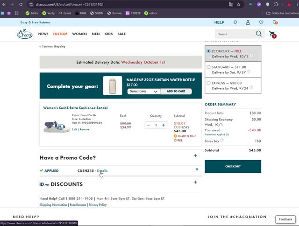Viewport: 299px width, 226px height.
Task: Open the Editor bookmark
Action: [32, 13]
